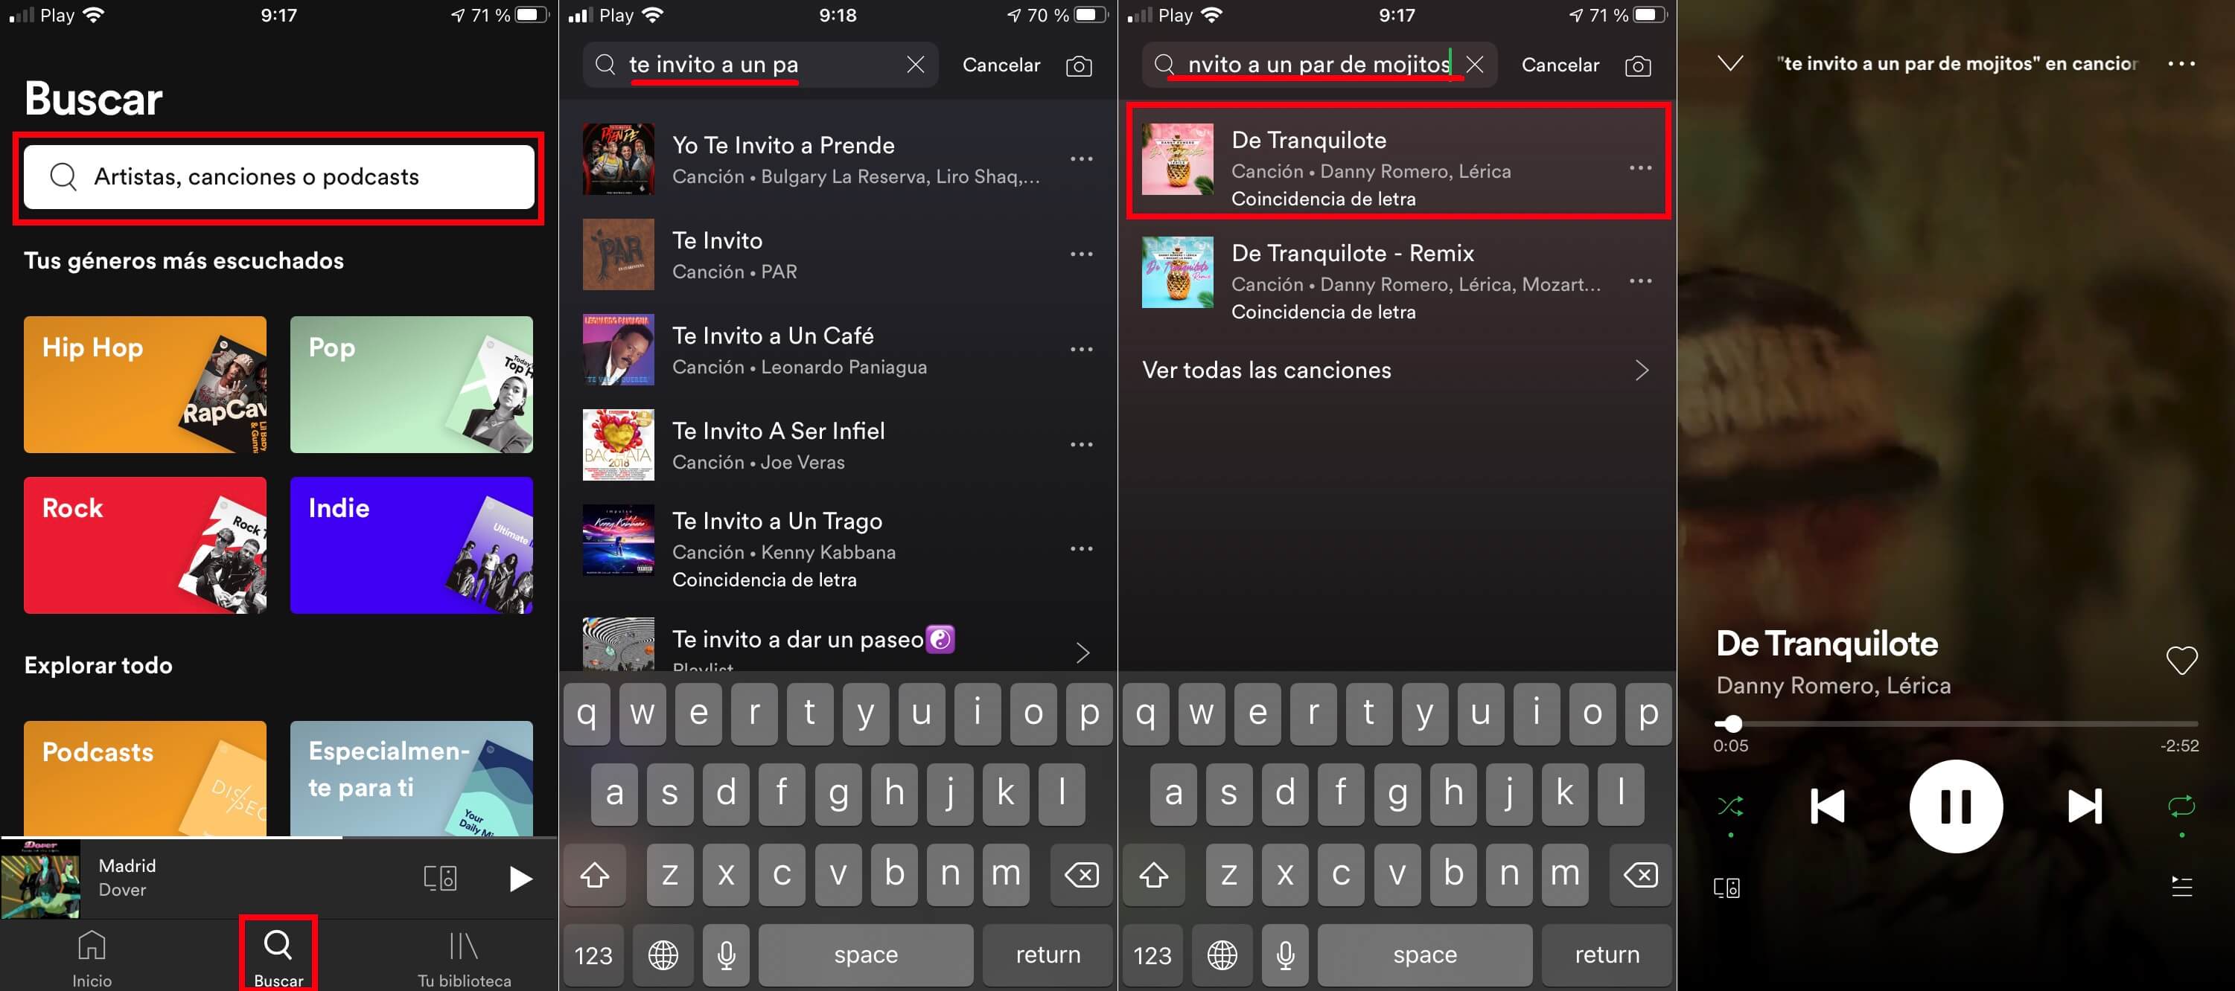Toggle repeat in the player

2181,806
